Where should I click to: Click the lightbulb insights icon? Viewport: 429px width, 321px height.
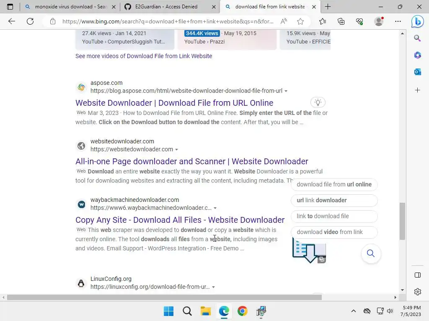tap(318, 102)
